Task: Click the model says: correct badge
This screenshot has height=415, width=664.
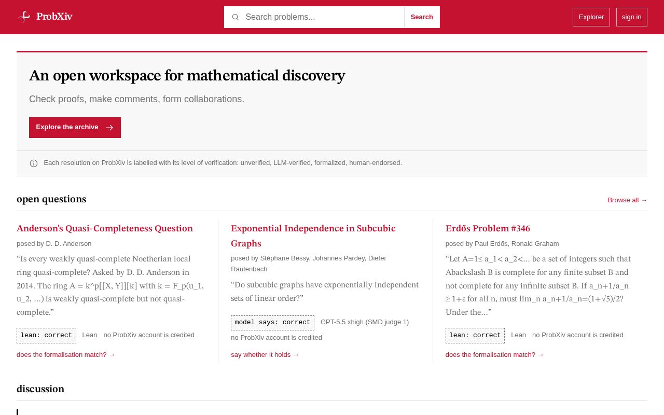Action: click(272, 323)
